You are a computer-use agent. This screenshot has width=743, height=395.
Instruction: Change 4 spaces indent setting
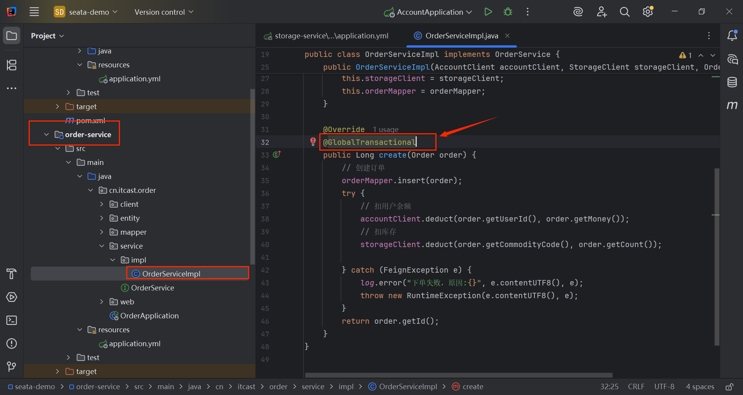pos(700,386)
